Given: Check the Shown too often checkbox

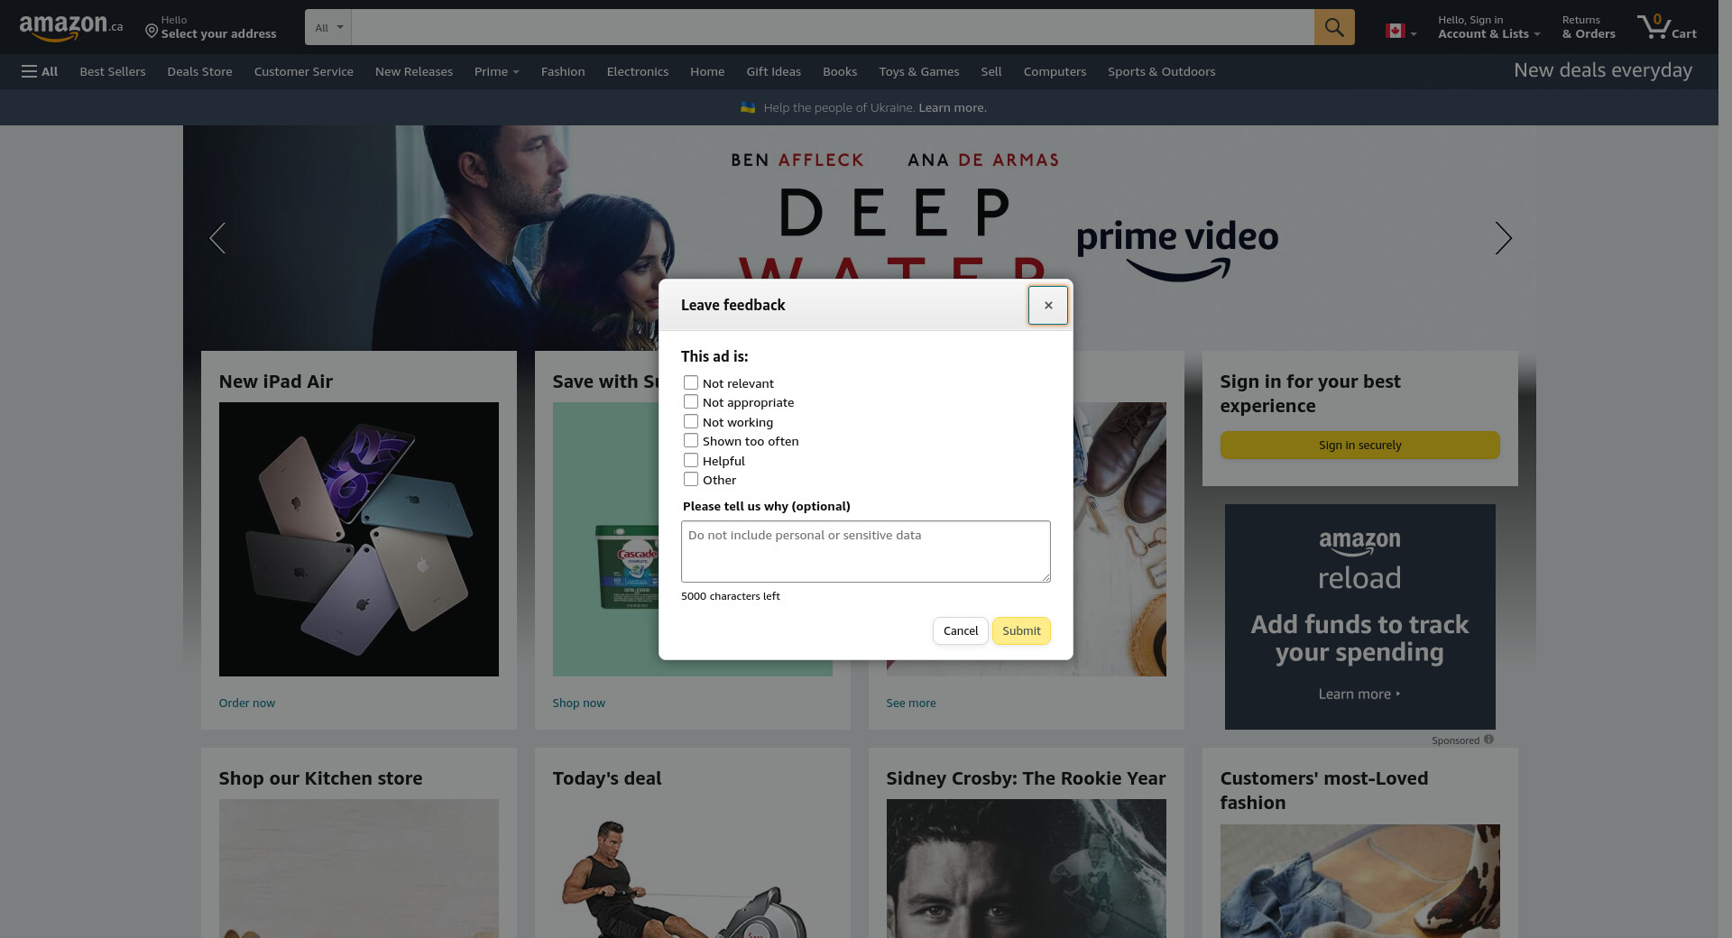Looking at the screenshot, I should coord(691,441).
